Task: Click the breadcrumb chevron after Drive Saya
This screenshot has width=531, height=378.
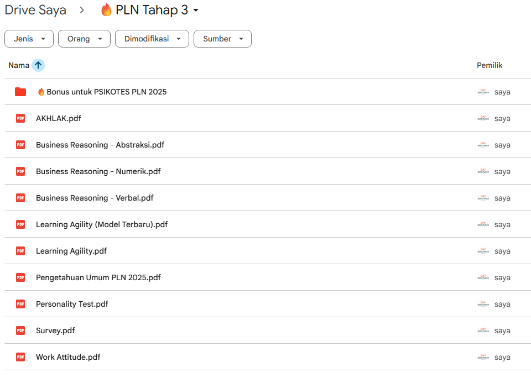Action: (x=82, y=10)
